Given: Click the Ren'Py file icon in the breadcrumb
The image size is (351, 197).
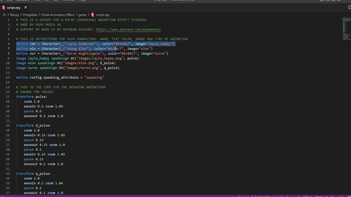Looking at the screenshot, I should pos(93,15).
